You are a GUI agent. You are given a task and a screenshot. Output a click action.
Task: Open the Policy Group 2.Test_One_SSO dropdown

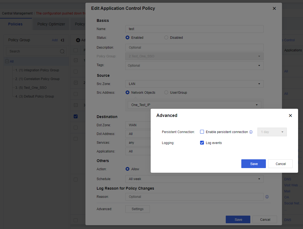[194, 56]
